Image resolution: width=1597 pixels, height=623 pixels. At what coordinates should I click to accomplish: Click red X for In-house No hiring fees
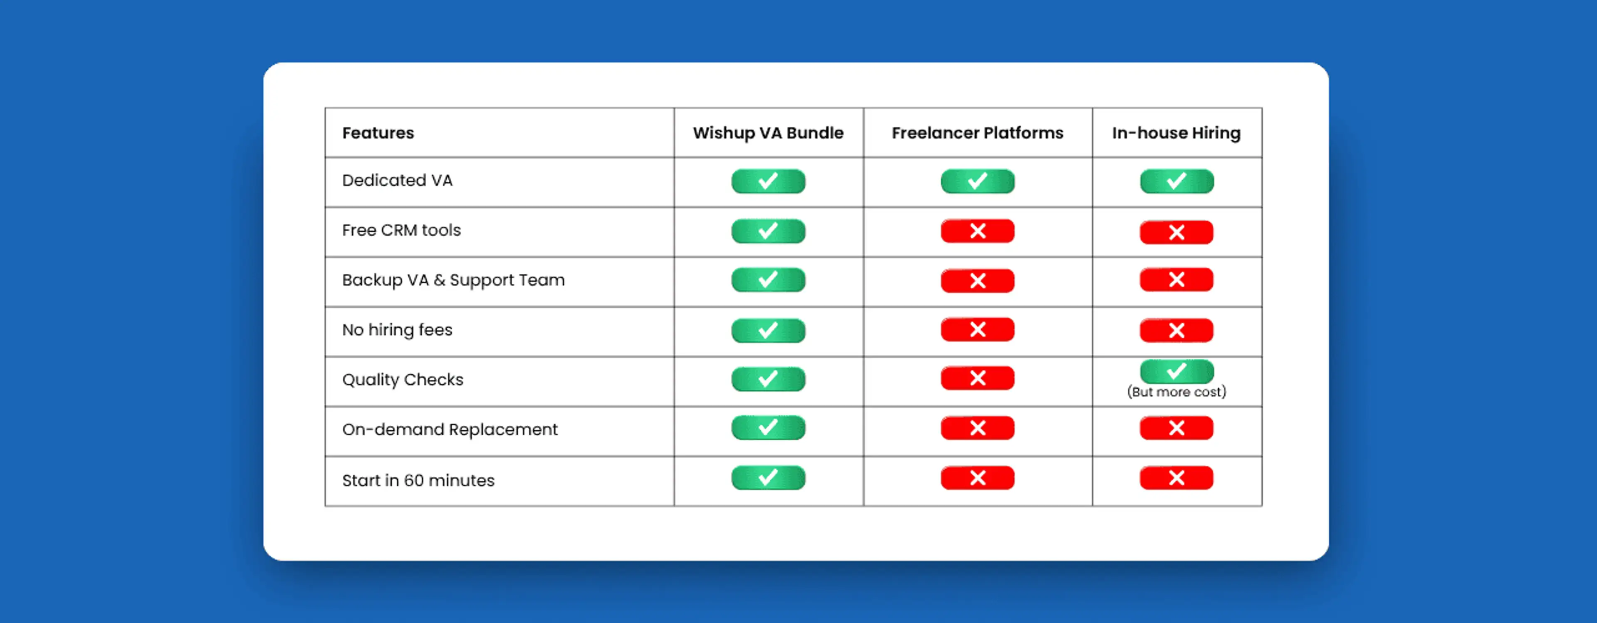pos(1176,331)
